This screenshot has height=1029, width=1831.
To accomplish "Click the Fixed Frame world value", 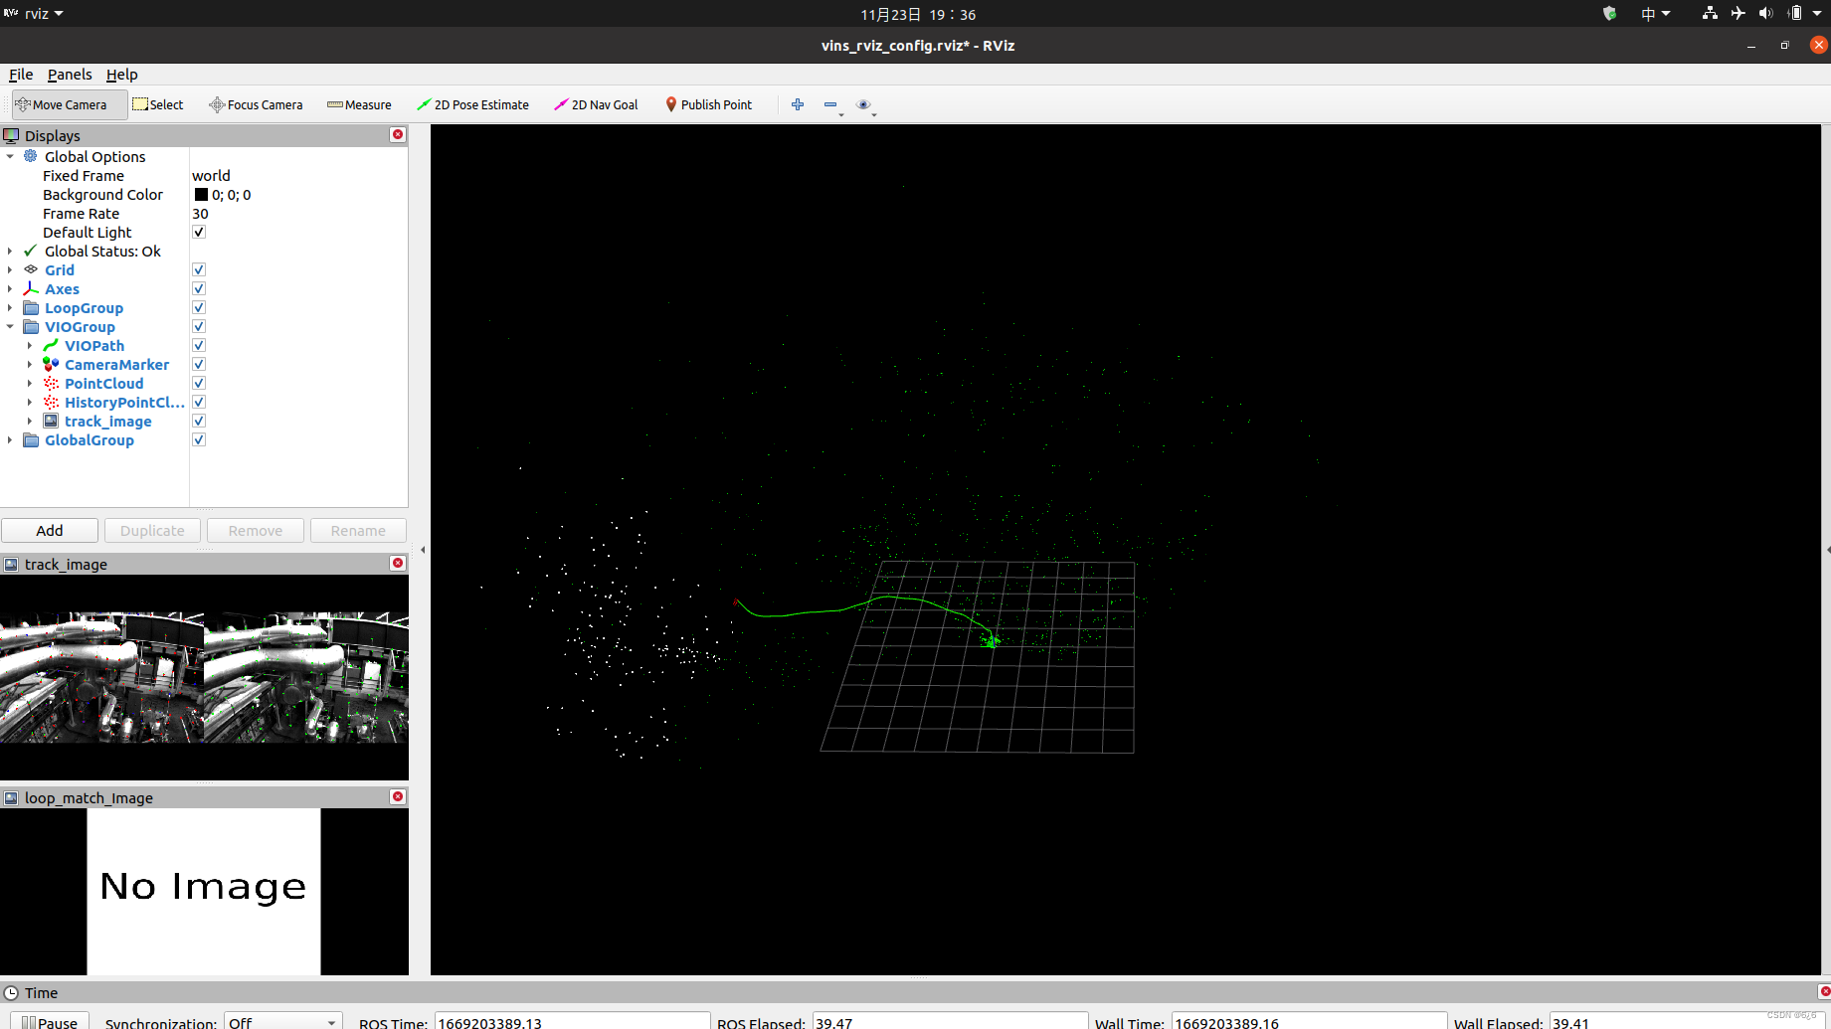I will [211, 175].
